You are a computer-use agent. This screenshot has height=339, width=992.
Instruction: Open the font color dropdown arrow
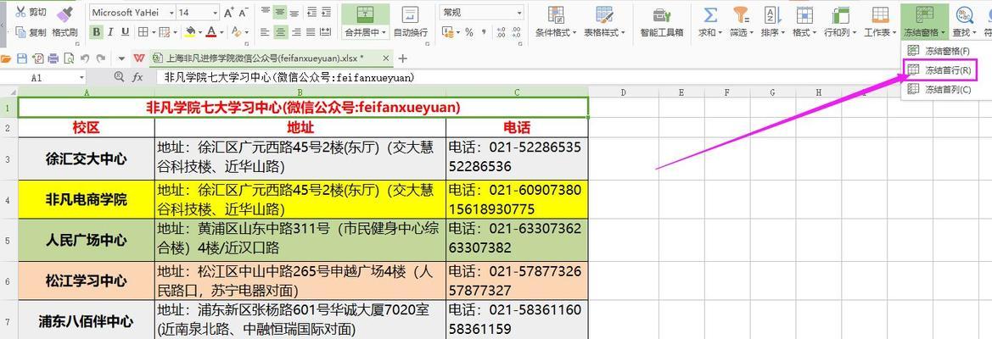(221, 31)
